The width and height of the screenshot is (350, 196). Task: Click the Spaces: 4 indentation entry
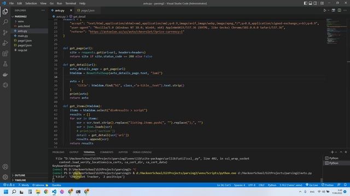point(240,185)
